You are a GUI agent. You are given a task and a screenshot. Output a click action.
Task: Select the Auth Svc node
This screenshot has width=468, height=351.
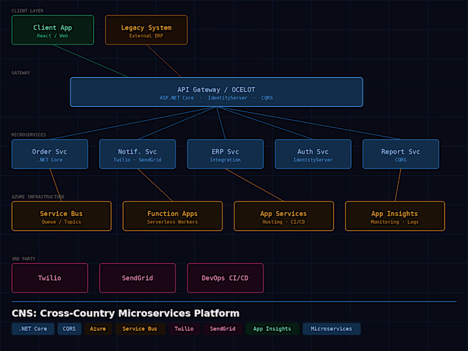(x=313, y=154)
